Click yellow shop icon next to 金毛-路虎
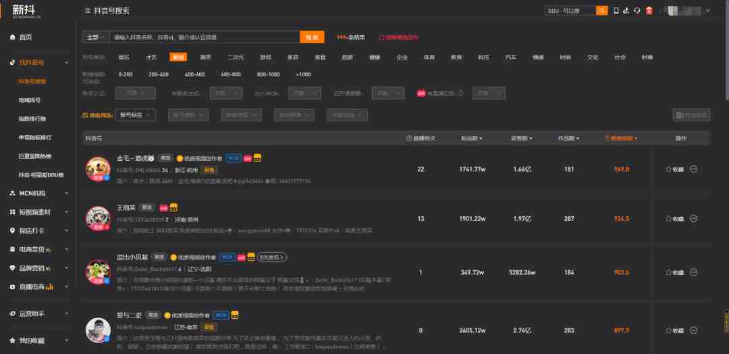Screen dimensions: 729x354 [x=258, y=158]
